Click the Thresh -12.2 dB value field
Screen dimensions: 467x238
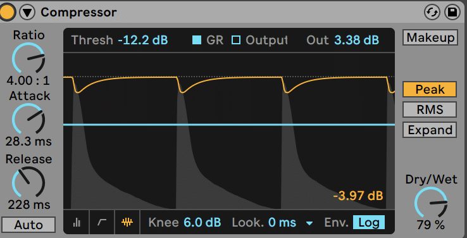pyautogui.click(x=143, y=40)
